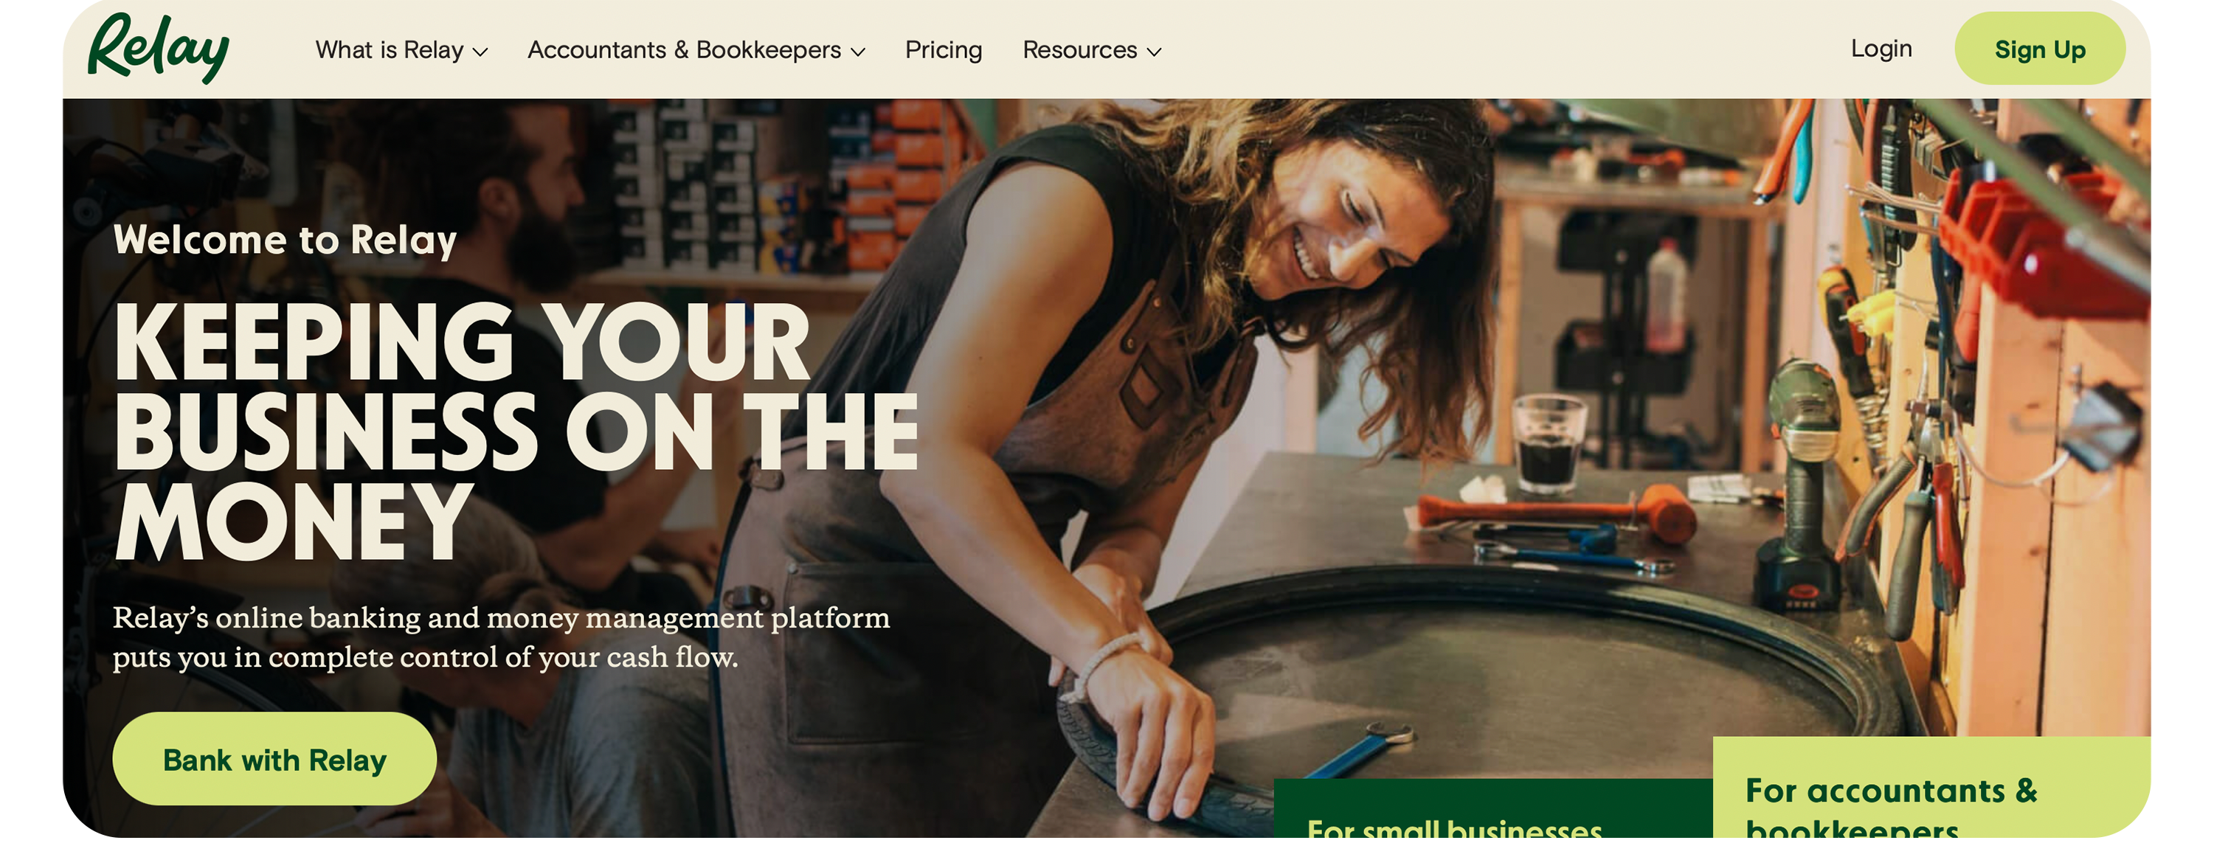
Task: Click the glass of dark drink on workbench
Action: click(1548, 444)
